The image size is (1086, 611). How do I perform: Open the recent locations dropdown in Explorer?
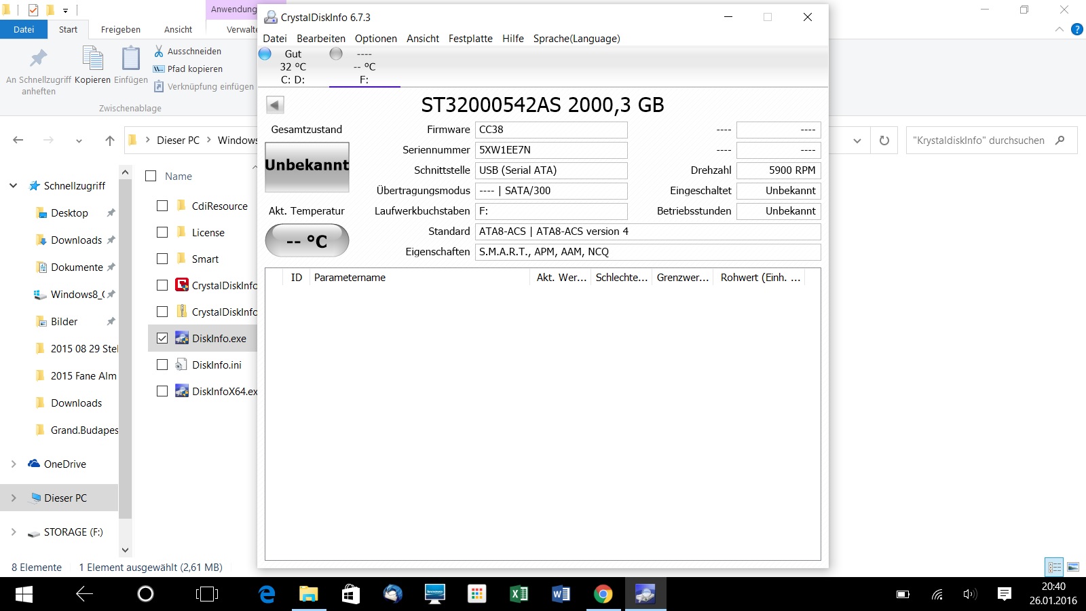(x=79, y=141)
